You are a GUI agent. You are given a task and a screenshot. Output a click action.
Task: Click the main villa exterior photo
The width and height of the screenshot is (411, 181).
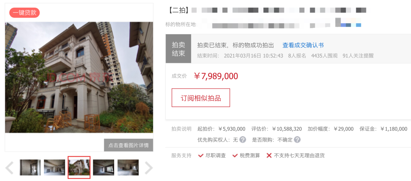click(79, 77)
